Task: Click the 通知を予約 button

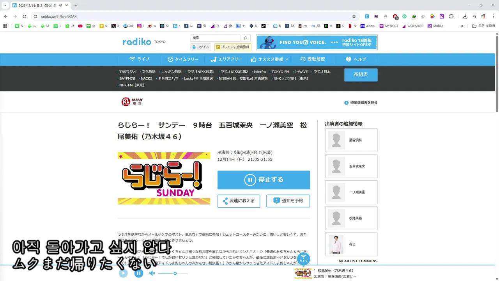Action: 288,201
